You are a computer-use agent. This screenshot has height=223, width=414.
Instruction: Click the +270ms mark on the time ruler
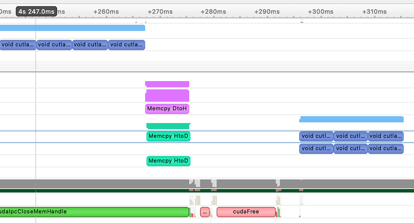coord(160,12)
